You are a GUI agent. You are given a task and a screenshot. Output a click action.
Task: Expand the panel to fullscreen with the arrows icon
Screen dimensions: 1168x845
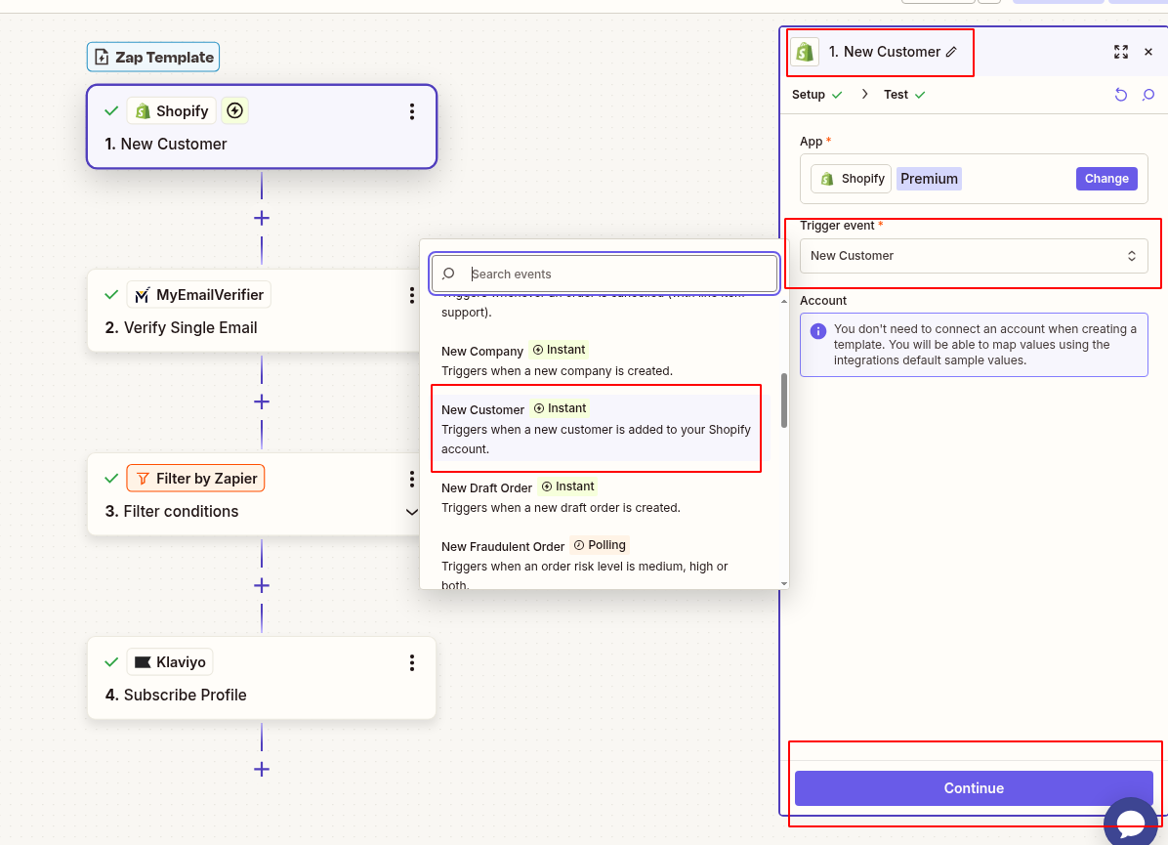[x=1121, y=52]
